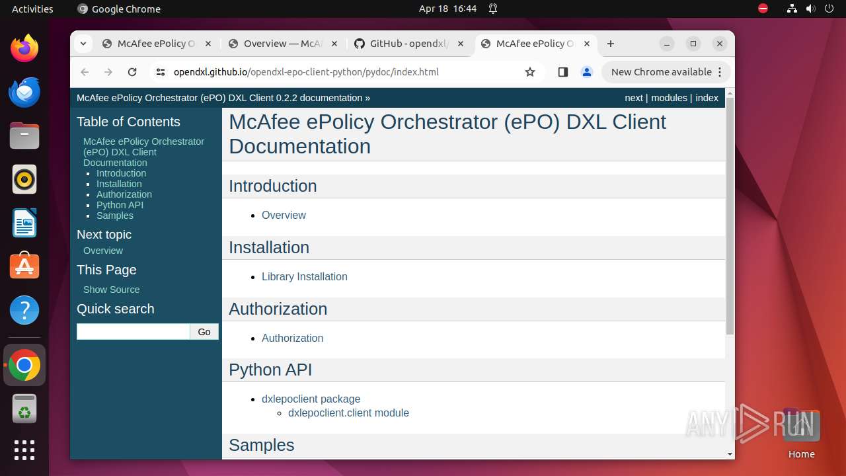Open the Overview link under Introduction

(284, 215)
